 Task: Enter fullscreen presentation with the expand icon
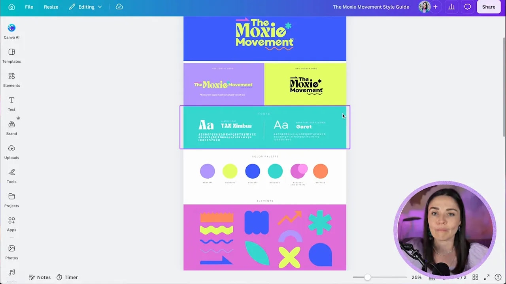coord(487,277)
